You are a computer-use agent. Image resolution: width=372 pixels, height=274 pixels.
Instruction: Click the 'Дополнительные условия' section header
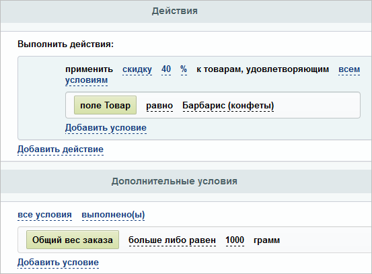point(174,181)
